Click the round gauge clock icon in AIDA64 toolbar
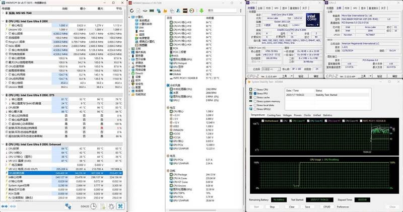 (192, 11)
